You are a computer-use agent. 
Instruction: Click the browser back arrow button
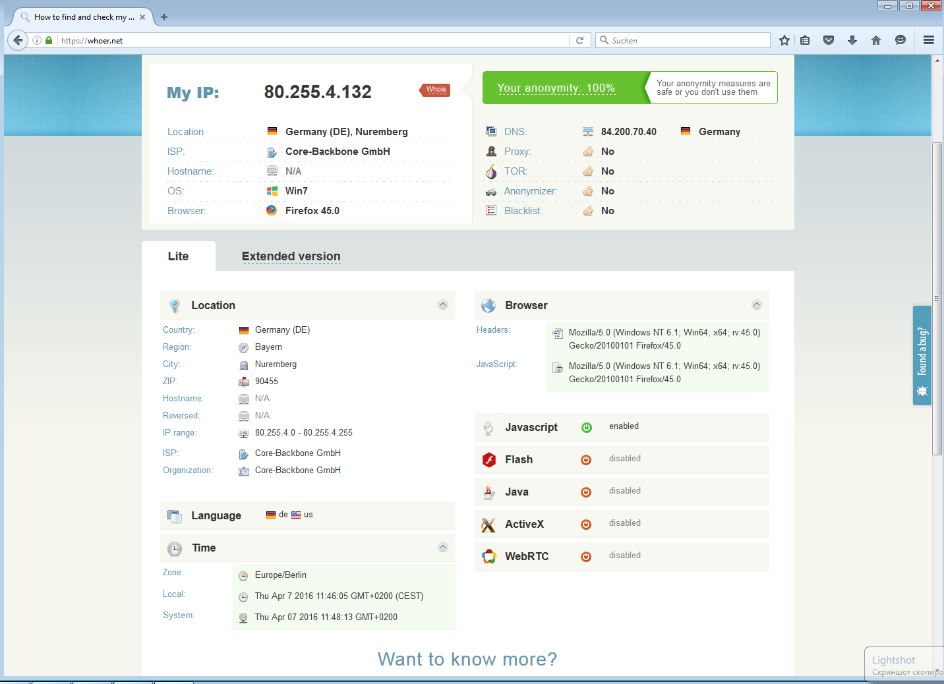coord(18,40)
